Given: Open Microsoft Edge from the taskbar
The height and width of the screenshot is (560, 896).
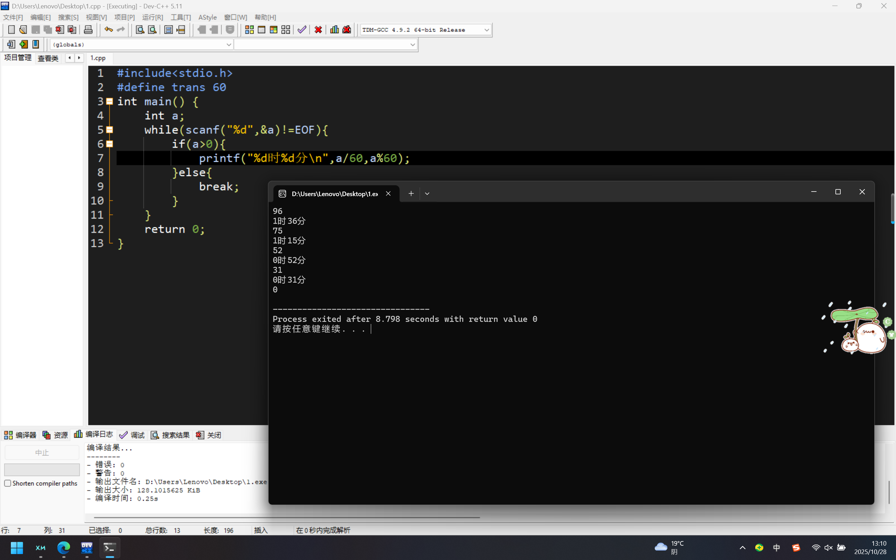Looking at the screenshot, I should point(64,547).
